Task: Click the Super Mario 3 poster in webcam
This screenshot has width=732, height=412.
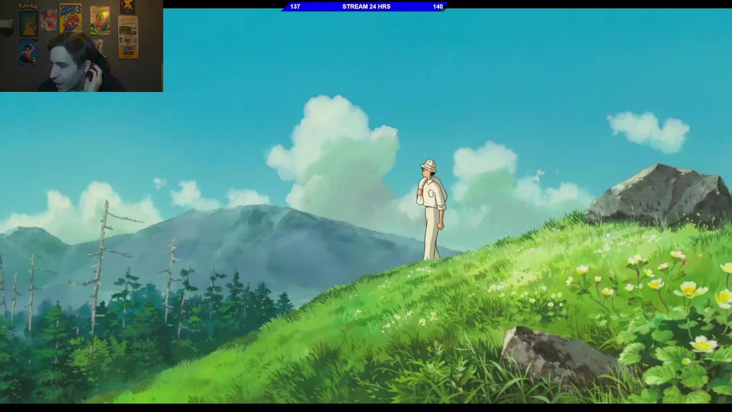Action: pyautogui.click(x=70, y=18)
